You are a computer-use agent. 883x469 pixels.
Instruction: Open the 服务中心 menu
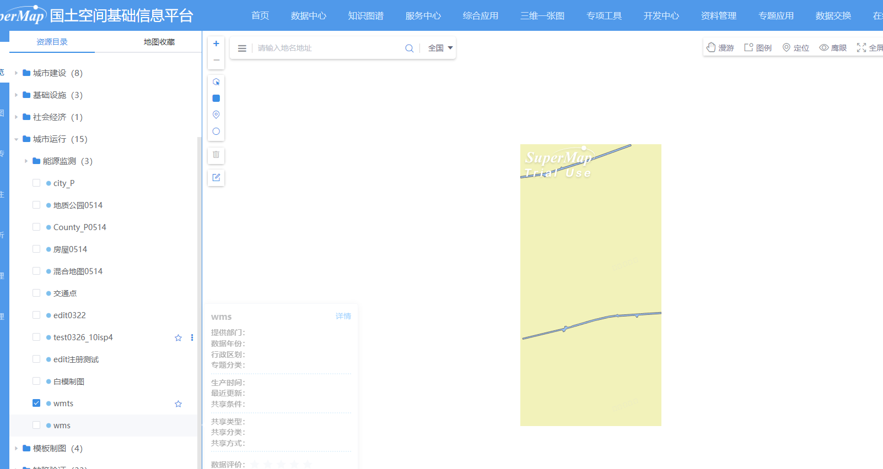tap(423, 15)
